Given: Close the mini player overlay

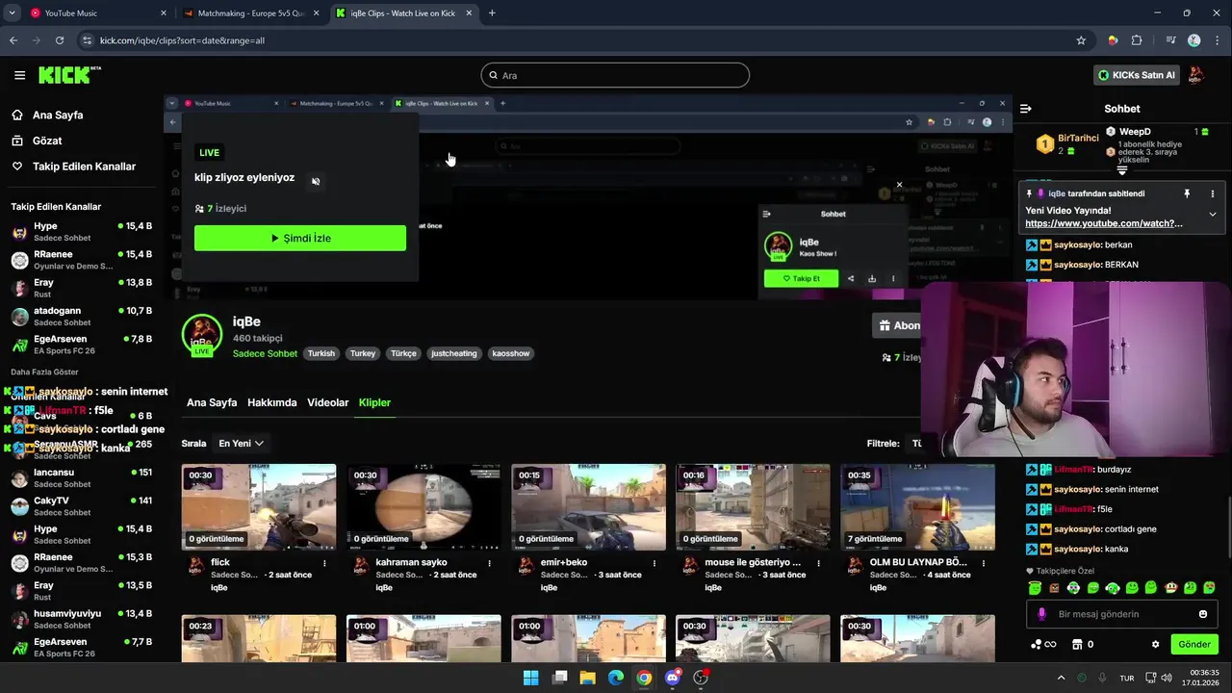Looking at the screenshot, I should tap(899, 185).
